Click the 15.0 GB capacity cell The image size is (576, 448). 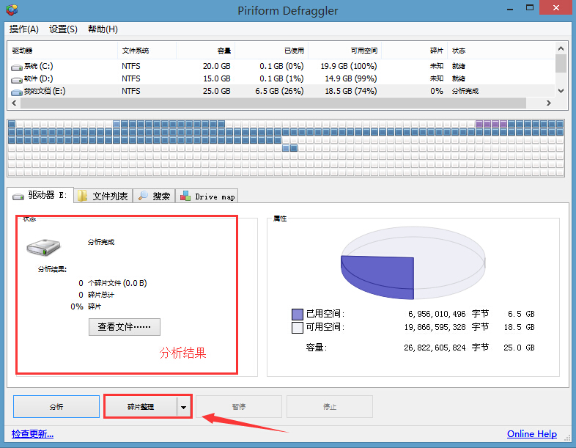click(x=217, y=78)
